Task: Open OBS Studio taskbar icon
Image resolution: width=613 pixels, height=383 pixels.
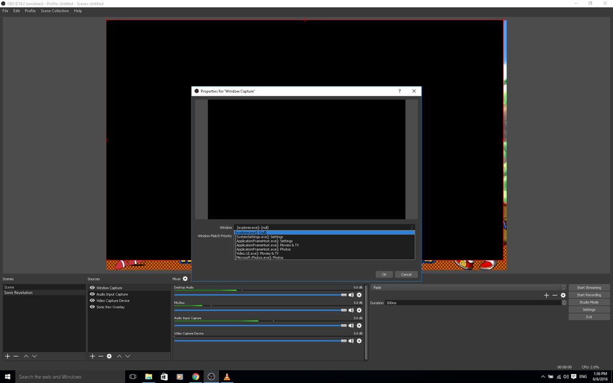Action: point(211,377)
